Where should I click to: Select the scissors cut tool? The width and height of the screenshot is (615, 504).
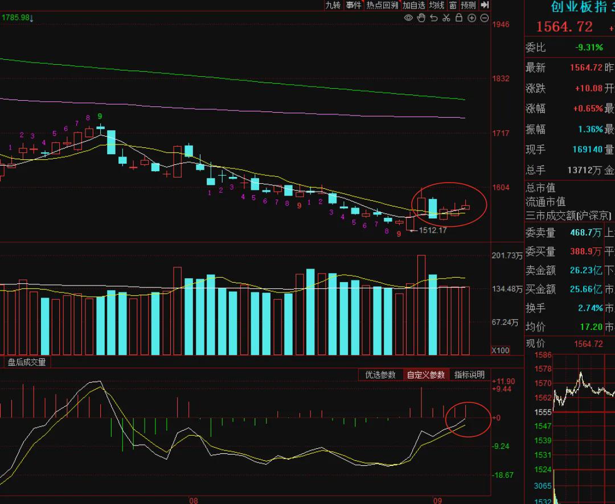446,18
